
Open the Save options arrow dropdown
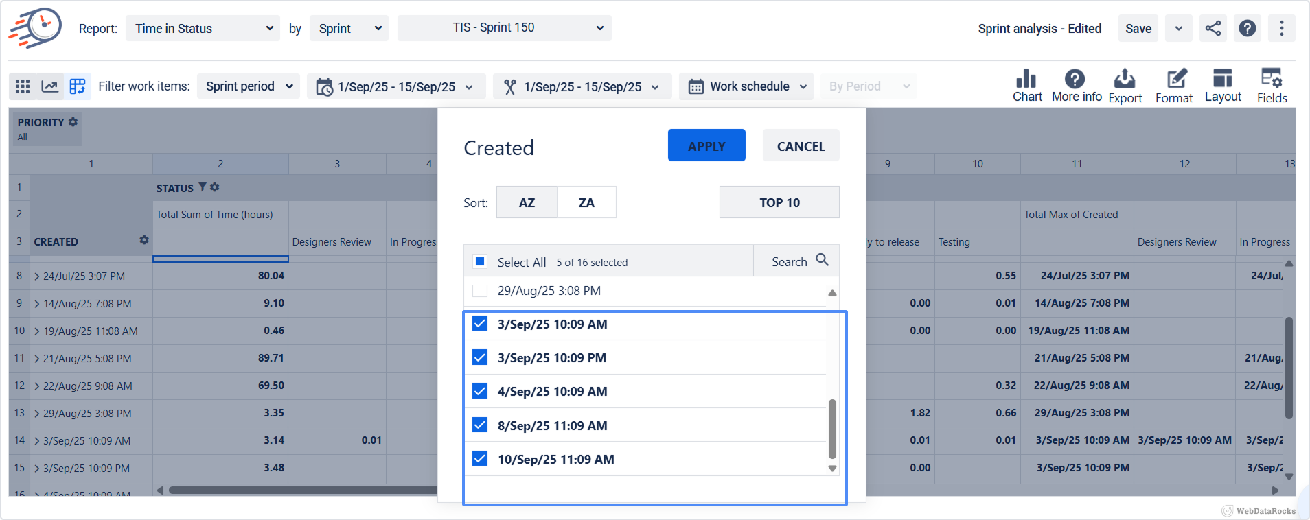coord(1179,28)
